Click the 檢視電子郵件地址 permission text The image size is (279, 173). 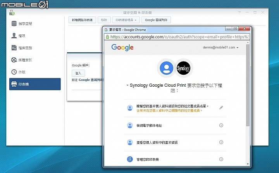(x=149, y=125)
